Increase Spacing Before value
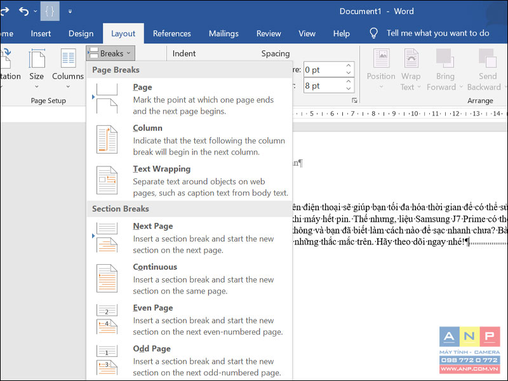Image resolution: width=508 pixels, height=381 pixels. [349, 66]
